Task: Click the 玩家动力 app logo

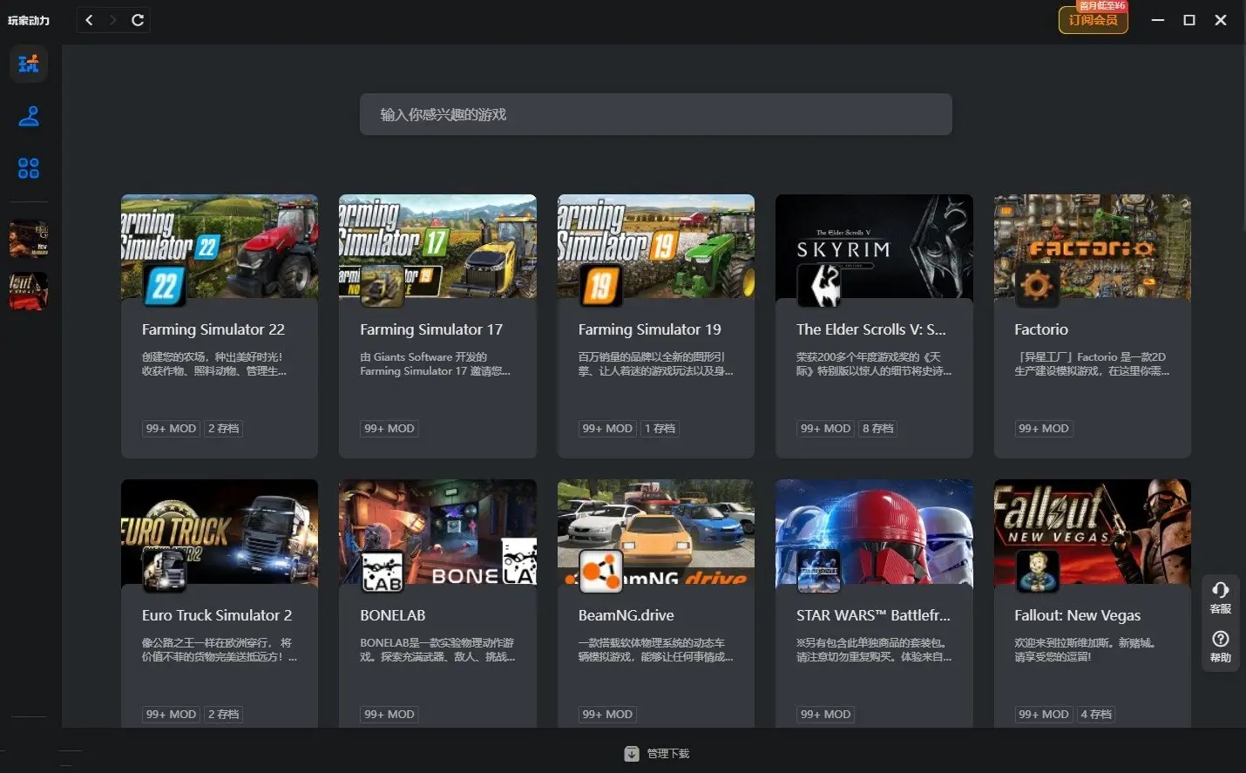Action: tap(29, 20)
